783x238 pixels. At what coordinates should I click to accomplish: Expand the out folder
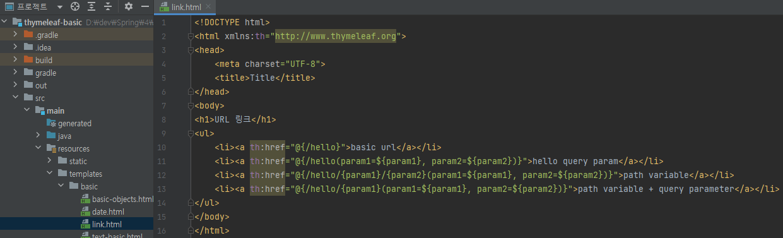click(16, 85)
